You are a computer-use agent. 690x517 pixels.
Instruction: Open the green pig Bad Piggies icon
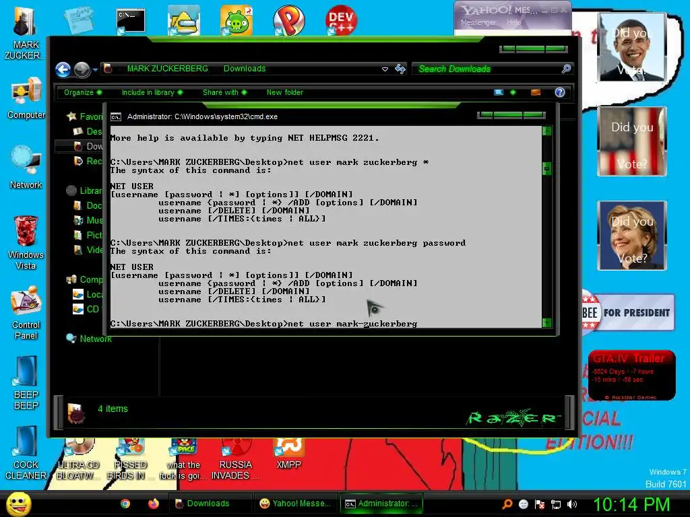[x=237, y=21]
